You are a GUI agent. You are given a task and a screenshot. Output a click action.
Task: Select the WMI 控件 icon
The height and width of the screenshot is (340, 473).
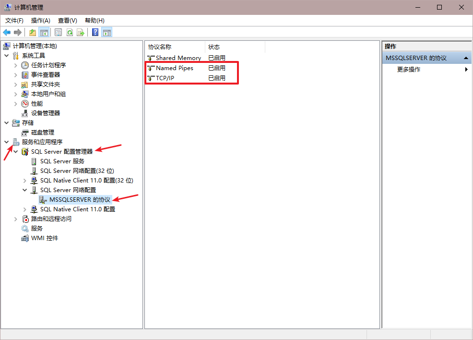click(x=25, y=238)
